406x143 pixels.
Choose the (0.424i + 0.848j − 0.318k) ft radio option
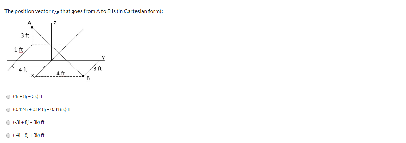[x=8, y=110]
